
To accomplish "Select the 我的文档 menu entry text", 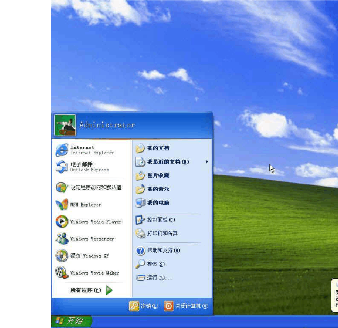I will 158,148.
